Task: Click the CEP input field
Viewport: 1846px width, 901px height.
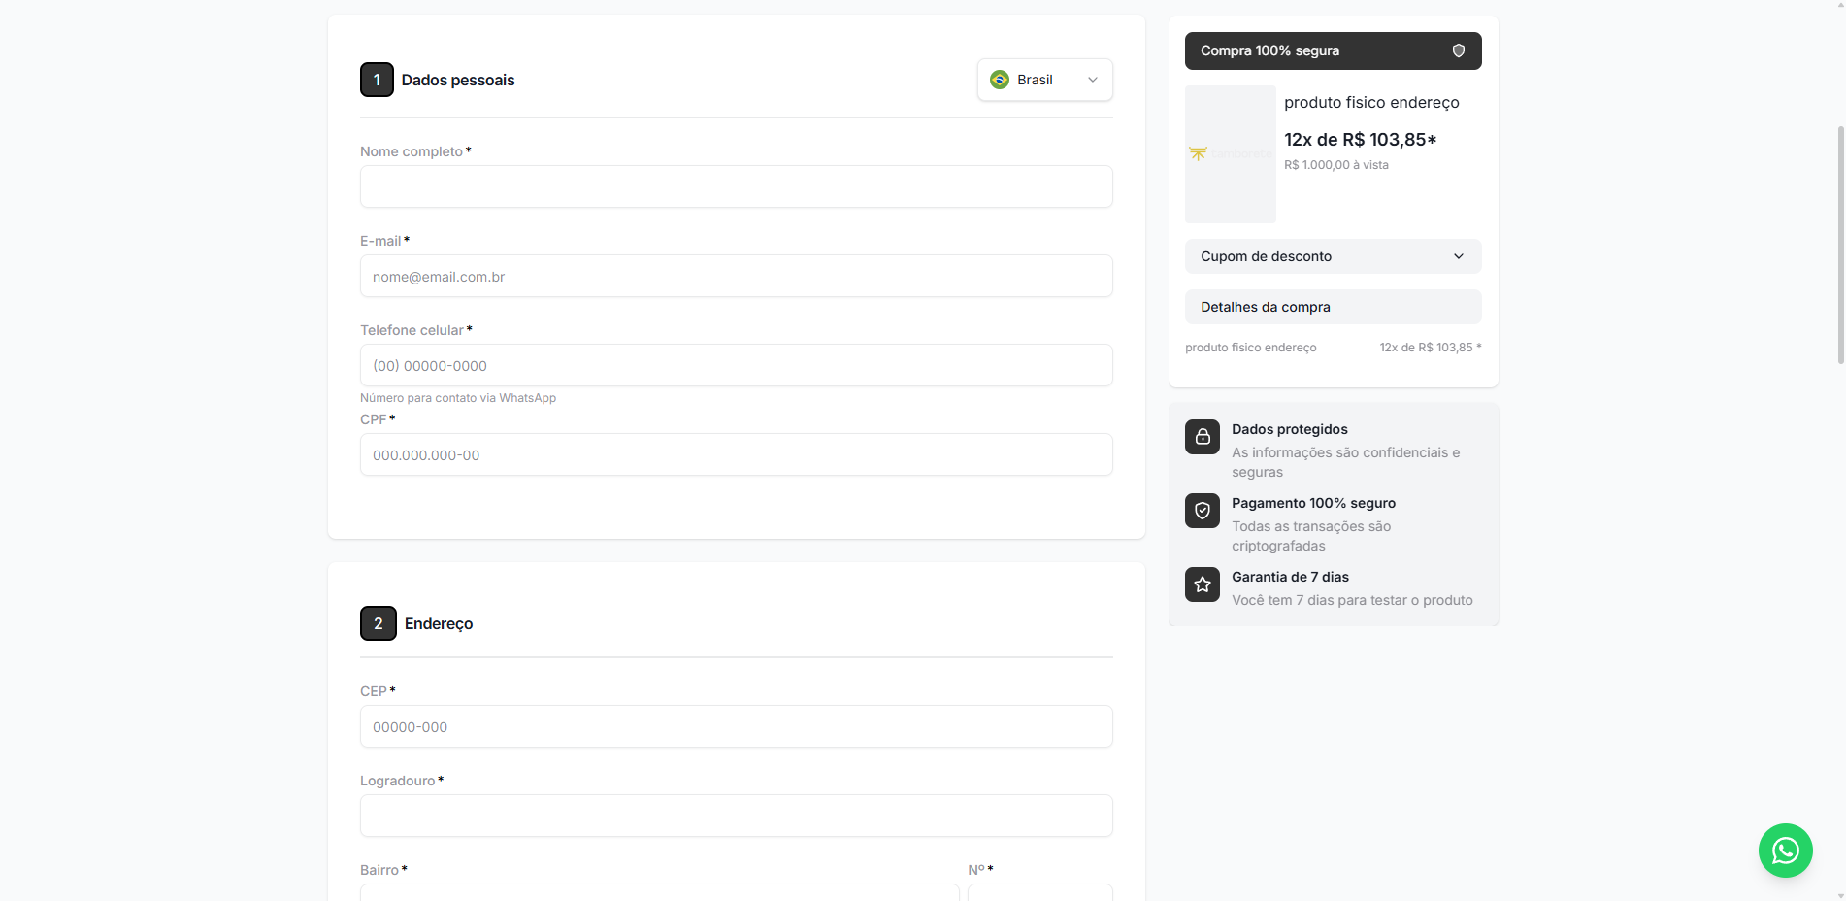Action: [x=736, y=726]
